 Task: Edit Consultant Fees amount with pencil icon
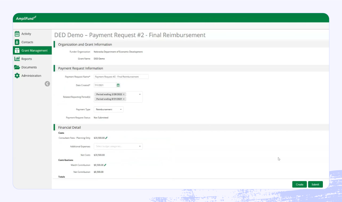[x=106, y=138]
